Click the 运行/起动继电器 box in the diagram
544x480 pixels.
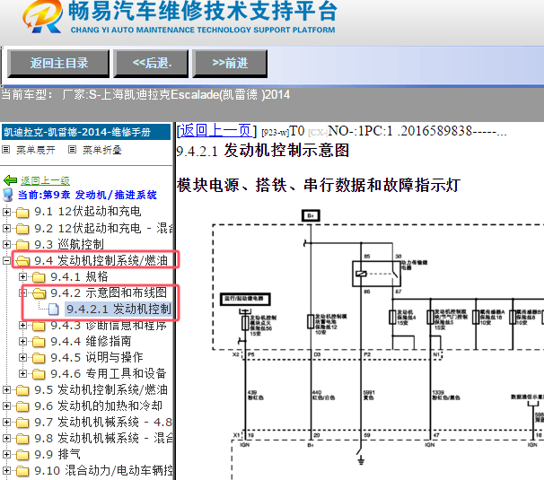pyautogui.click(x=245, y=299)
